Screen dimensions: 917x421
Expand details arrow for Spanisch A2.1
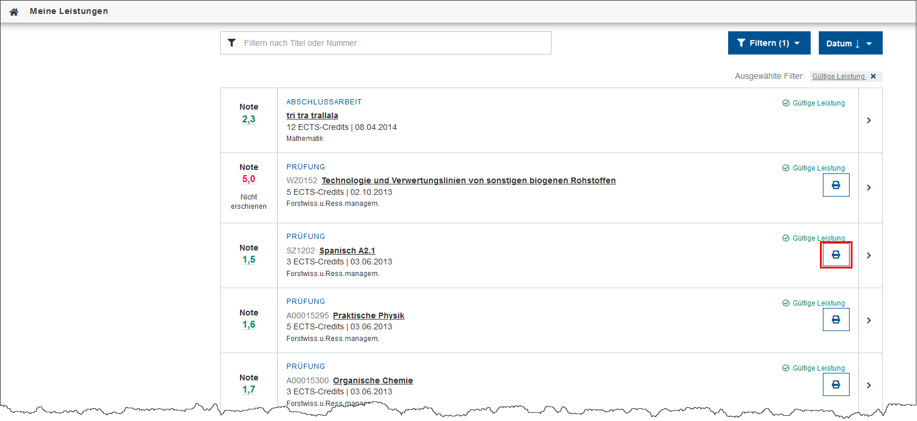coord(869,255)
